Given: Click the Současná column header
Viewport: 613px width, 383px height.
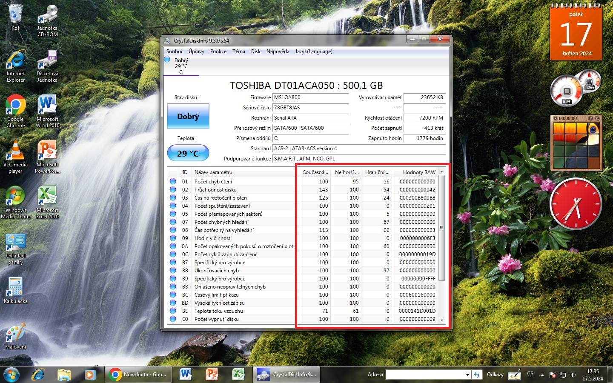Looking at the screenshot, I should tap(315, 172).
